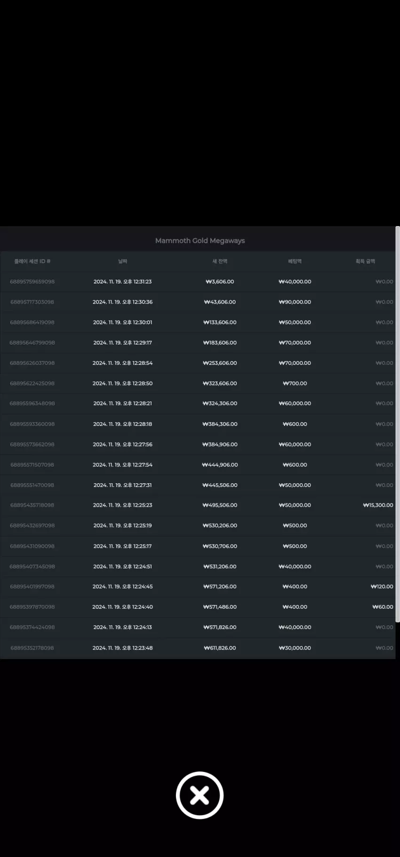This screenshot has width=400, height=857.
Task: Click the ₩571,486.00 balance cell
Action: coord(220,607)
